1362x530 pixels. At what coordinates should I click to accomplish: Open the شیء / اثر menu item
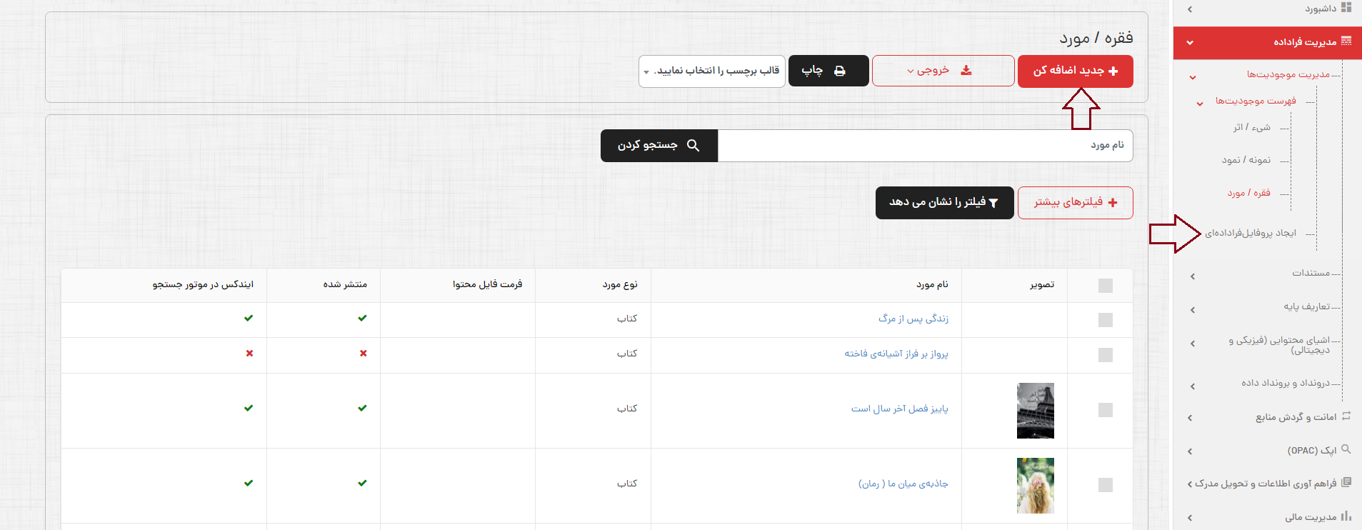pyautogui.click(x=1251, y=128)
